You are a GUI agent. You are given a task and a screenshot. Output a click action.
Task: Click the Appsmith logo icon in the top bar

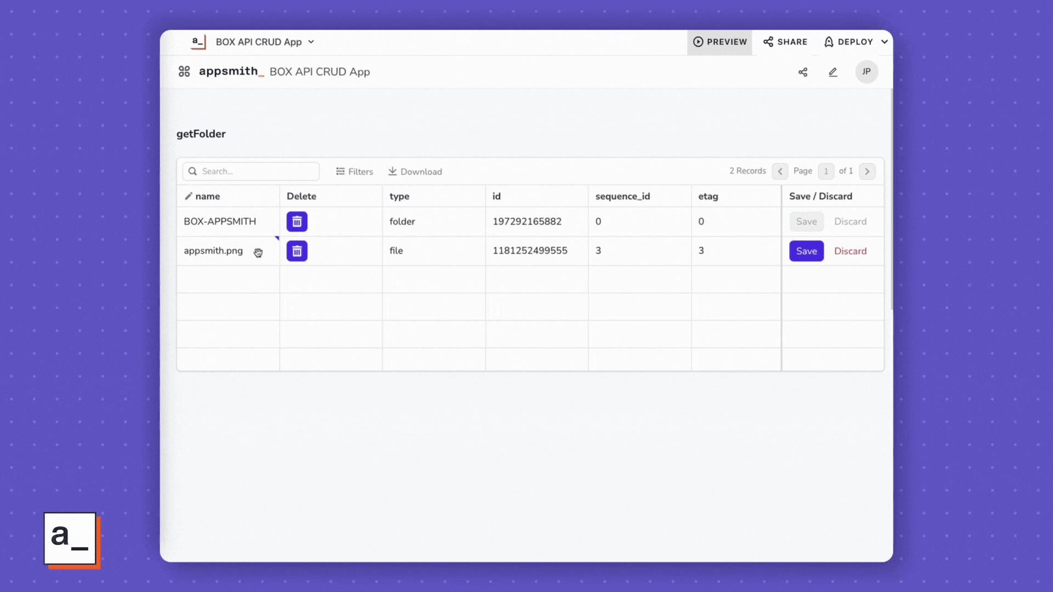pos(198,42)
